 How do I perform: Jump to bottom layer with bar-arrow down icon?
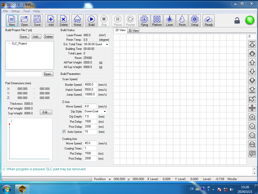pos(252,90)
